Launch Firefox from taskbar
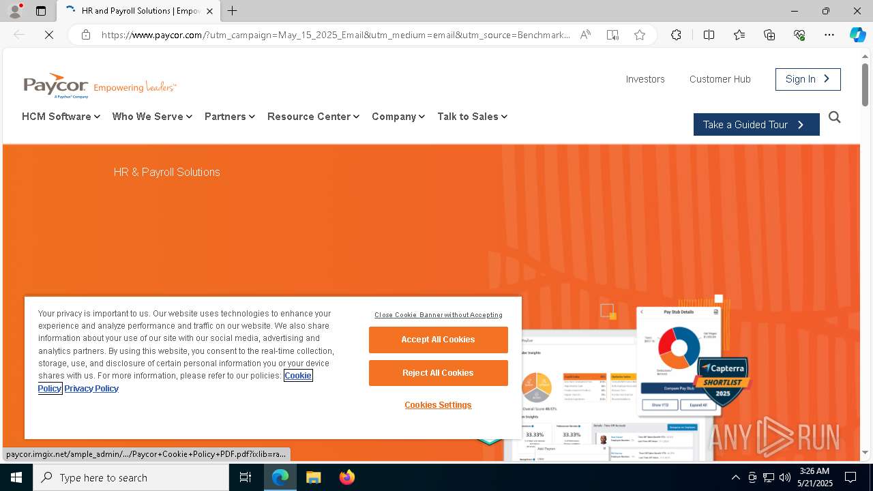 coord(346,477)
